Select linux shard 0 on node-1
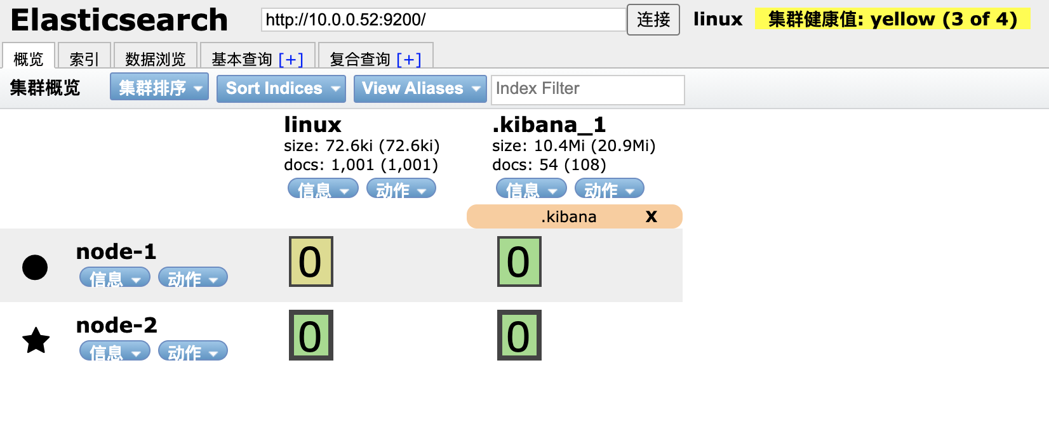The image size is (1049, 424). pos(311,262)
